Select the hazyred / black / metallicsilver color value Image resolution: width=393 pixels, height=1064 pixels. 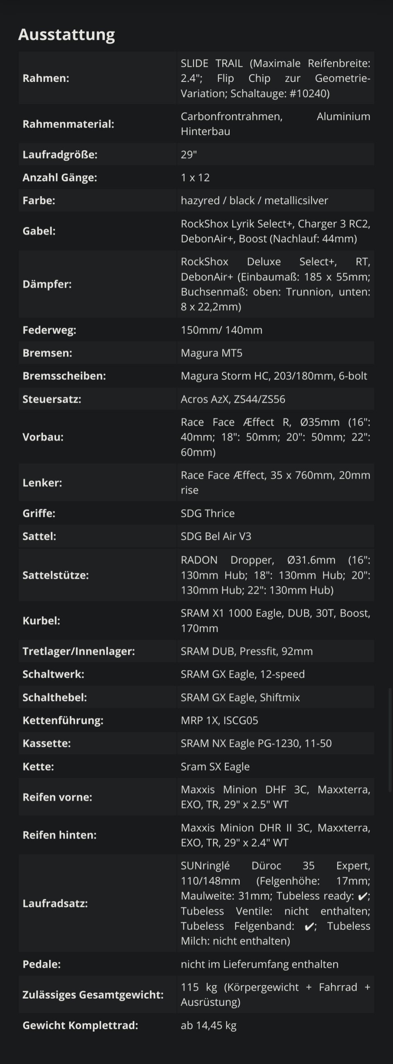[254, 201]
